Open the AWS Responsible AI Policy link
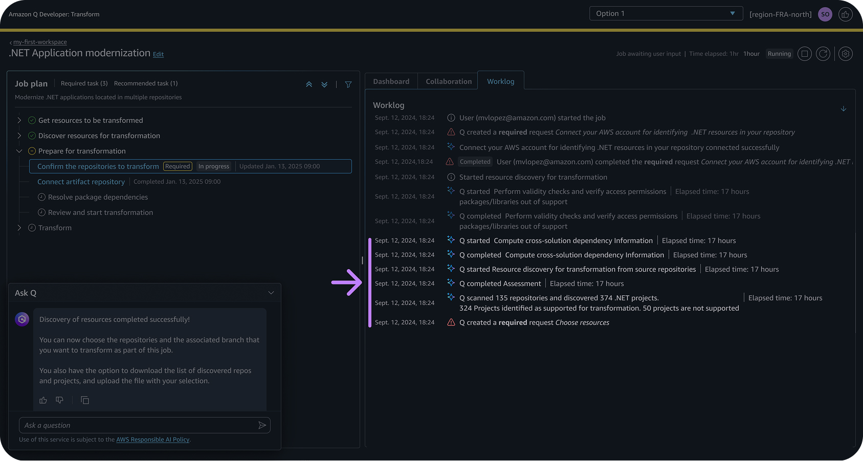Screen dimensions: 863x461 pyautogui.click(x=153, y=440)
